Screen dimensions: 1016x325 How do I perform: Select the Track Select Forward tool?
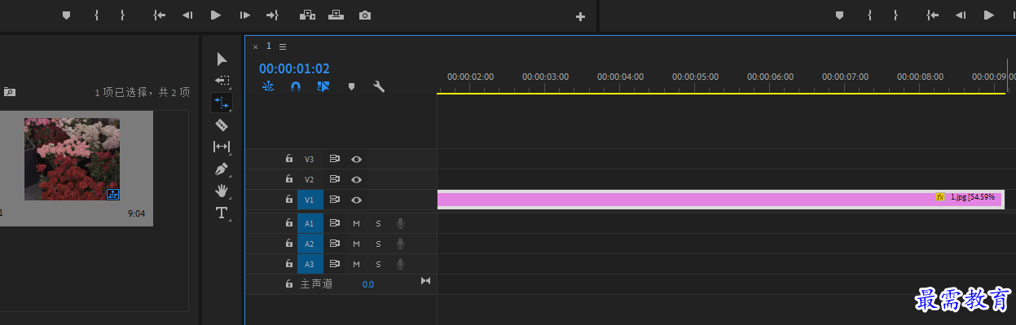click(222, 81)
